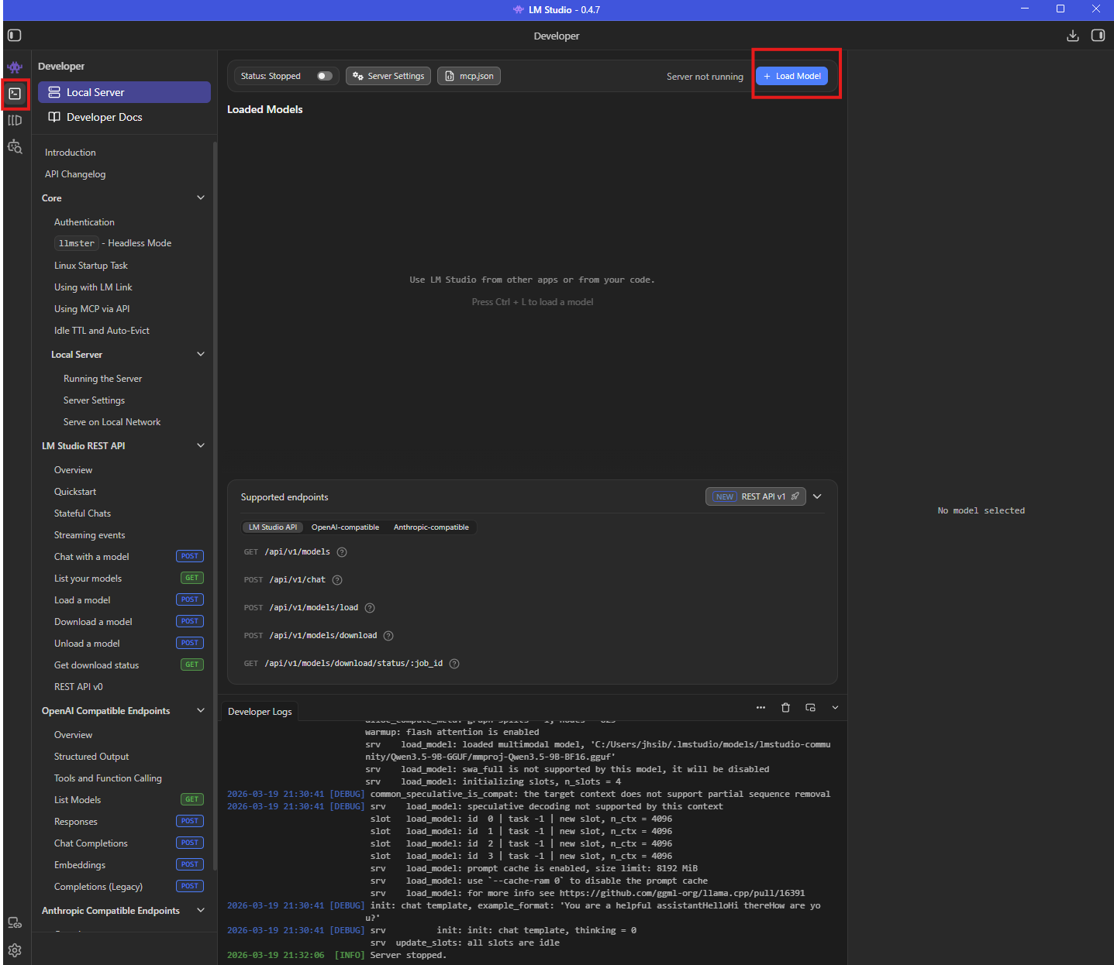Open the downloads icon in top bar
Viewport: 1114px width, 965px height.
(x=1073, y=36)
